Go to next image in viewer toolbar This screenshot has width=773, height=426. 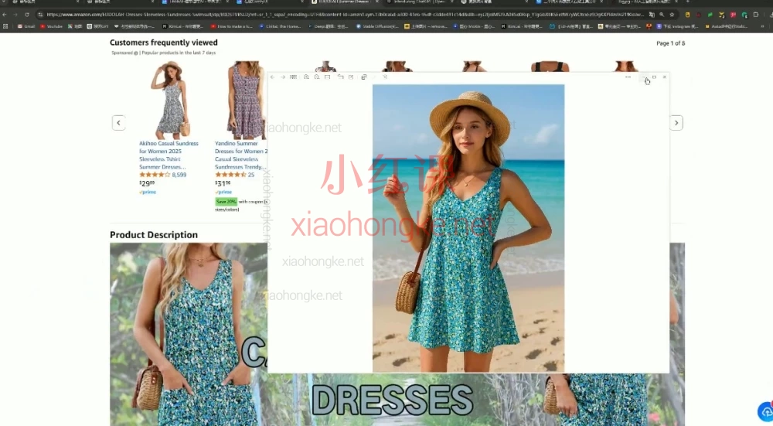pos(283,77)
